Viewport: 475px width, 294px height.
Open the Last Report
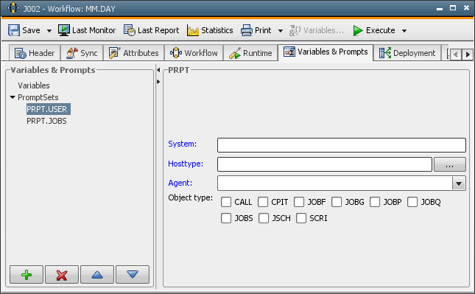coord(151,30)
